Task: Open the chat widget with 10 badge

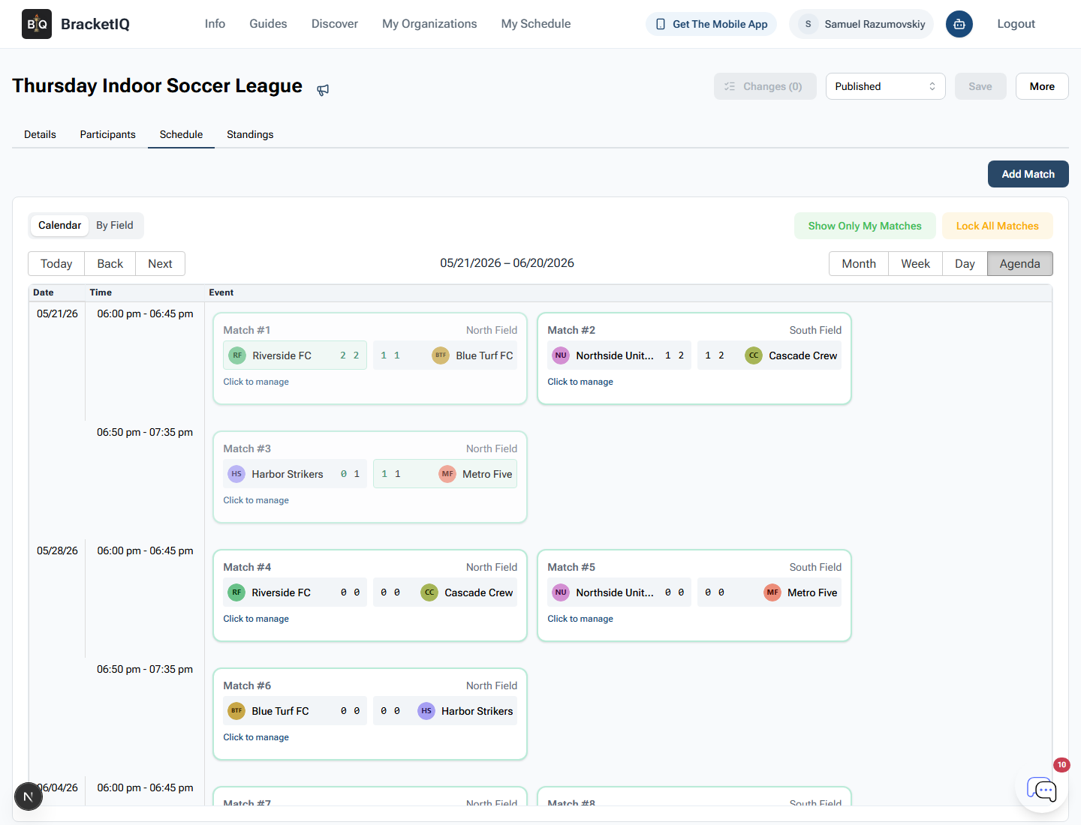Action: pos(1042,788)
